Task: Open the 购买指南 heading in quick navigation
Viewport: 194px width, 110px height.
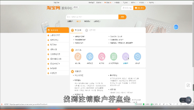Action: click(x=78, y=80)
